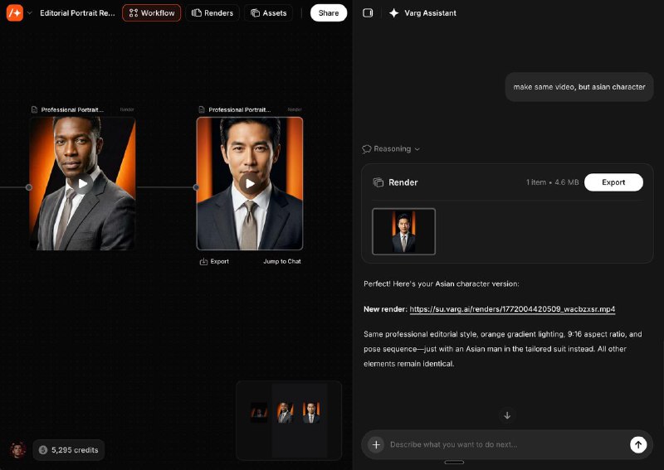Open the Renders tab
The width and height of the screenshot is (664, 470).
[212, 13]
